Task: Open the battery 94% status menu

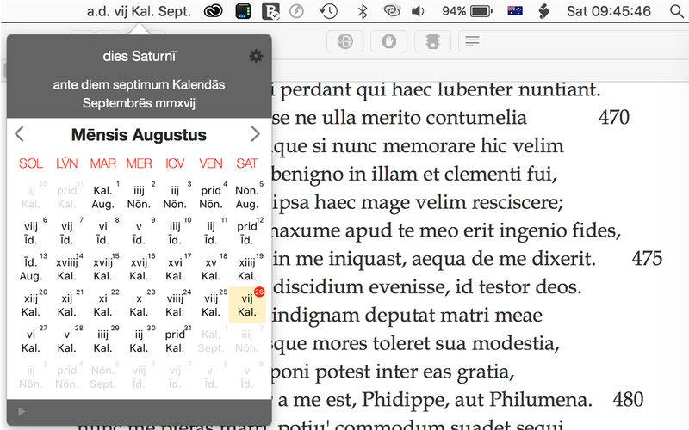Action: 467,11
